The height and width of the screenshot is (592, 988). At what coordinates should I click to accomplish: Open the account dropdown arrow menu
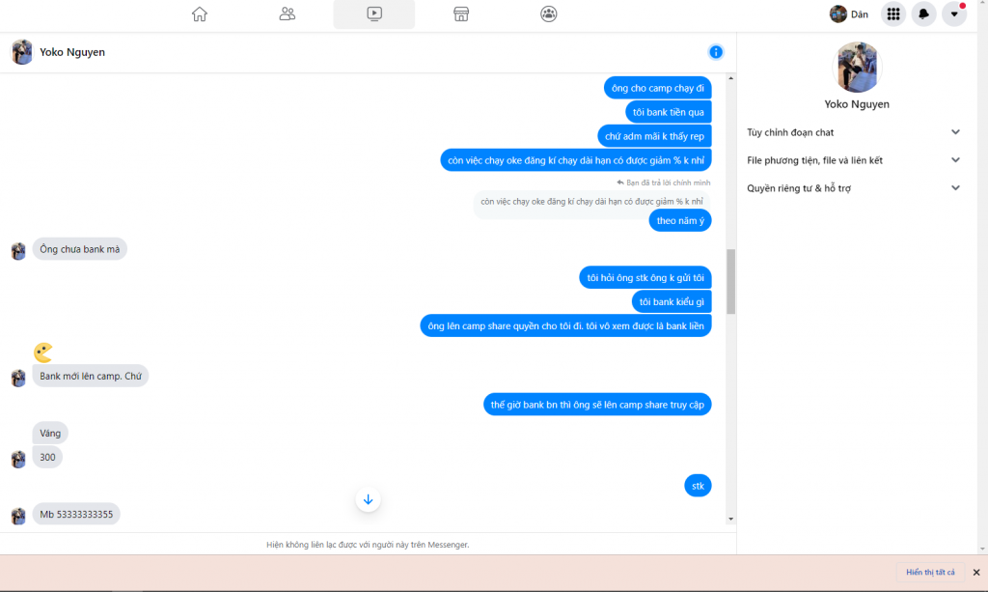[954, 14]
